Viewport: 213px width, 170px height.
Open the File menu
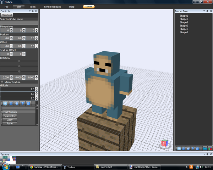[6, 7]
